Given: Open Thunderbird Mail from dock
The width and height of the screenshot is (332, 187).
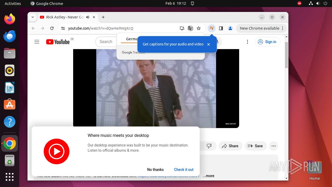Looking at the screenshot, I should [x=10, y=36].
